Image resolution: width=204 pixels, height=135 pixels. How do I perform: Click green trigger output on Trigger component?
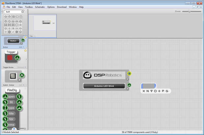pos(17,58)
